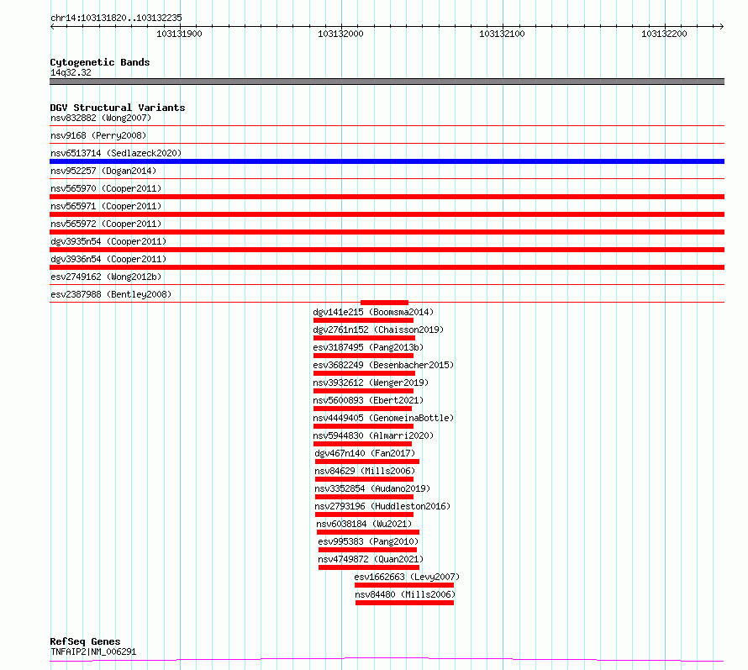Image resolution: width=748 pixels, height=670 pixels.
Task: Open the nsv565972 (Cooper2011) variant
Action: [106, 224]
